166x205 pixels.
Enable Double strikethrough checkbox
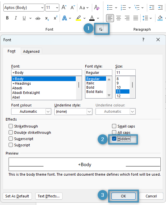(11, 132)
